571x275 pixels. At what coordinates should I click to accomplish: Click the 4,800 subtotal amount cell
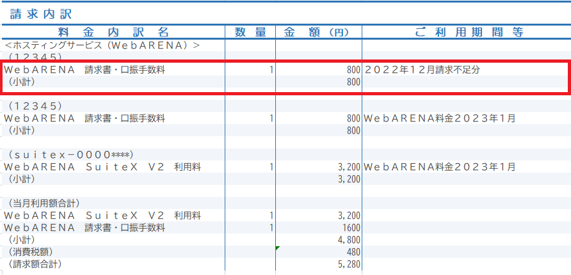coord(348,240)
